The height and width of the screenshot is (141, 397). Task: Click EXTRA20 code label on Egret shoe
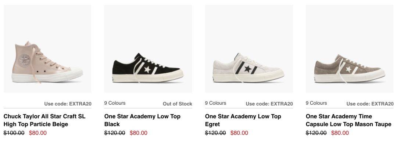click(269, 104)
